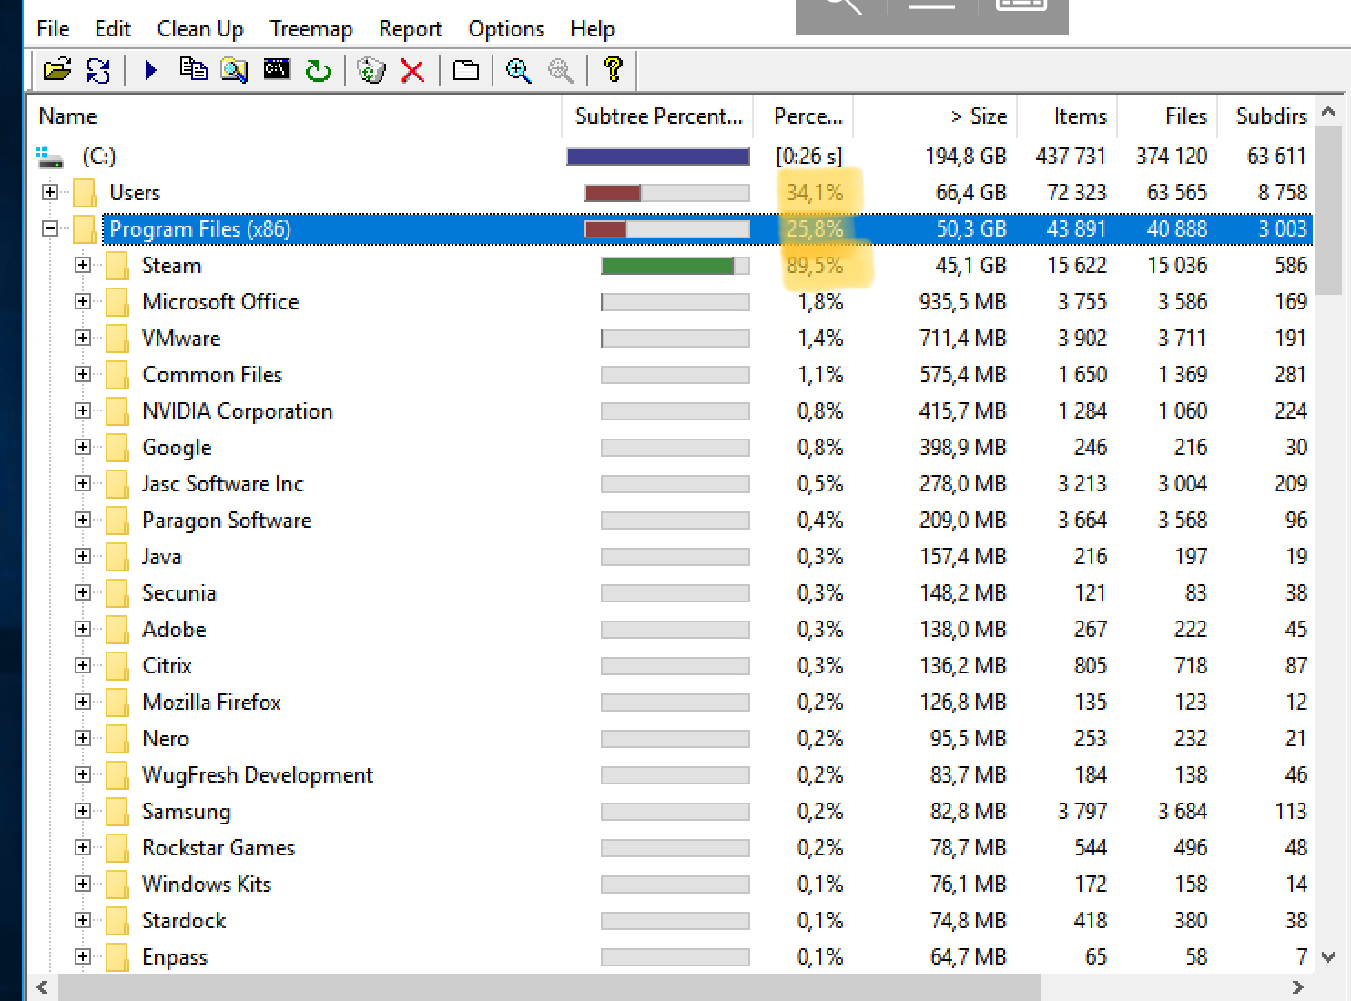Expand the Common Files node
The height and width of the screenshot is (1001, 1351).
tap(83, 374)
